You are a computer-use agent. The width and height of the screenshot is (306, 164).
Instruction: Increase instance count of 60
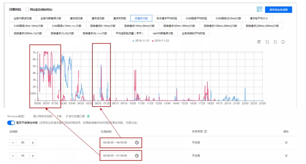(x=33, y=156)
